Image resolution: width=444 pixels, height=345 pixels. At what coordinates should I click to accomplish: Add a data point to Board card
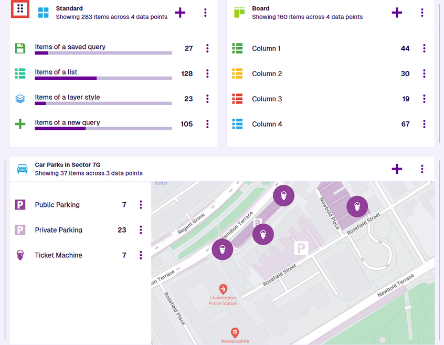[397, 13]
